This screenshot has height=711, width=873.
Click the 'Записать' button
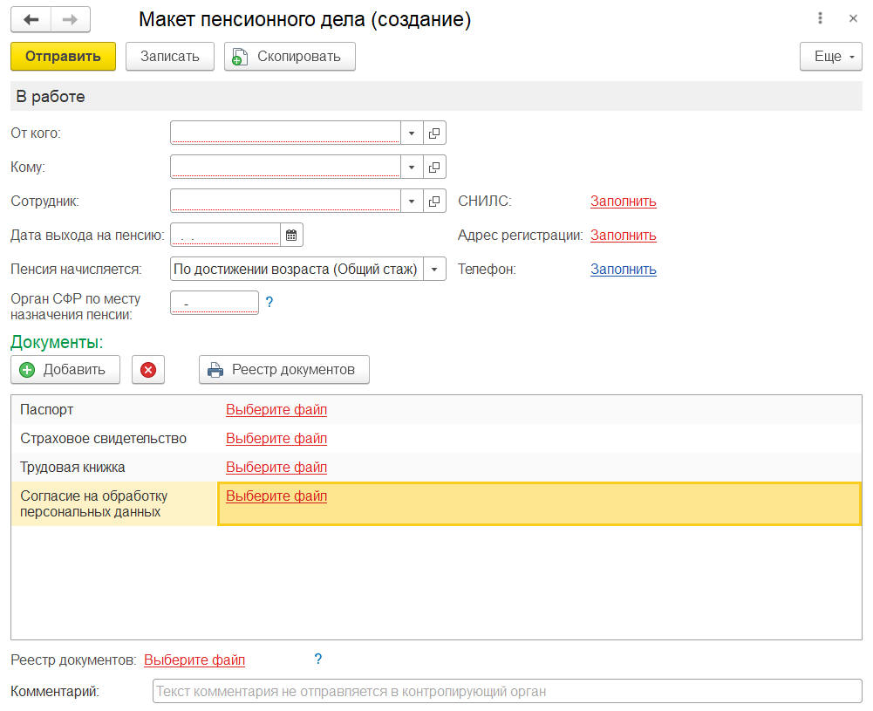click(x=170, y=56)
